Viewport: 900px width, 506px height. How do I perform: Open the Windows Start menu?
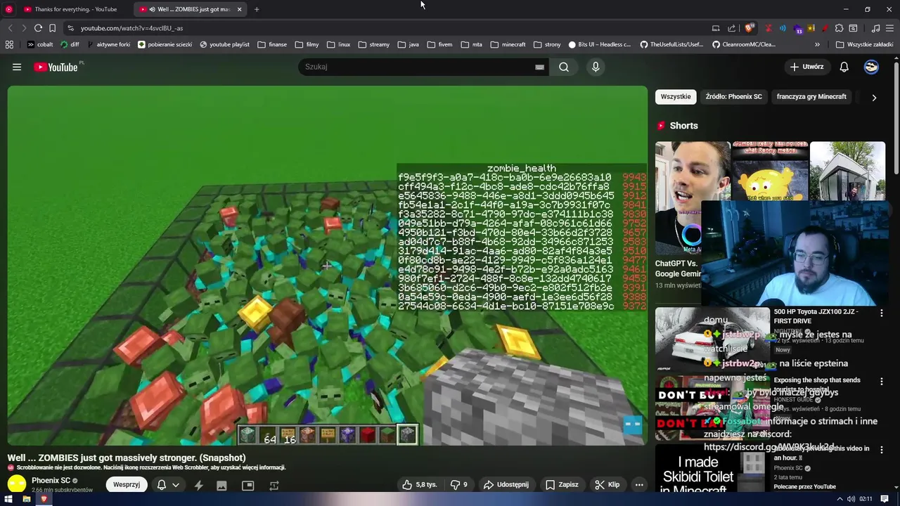[8, 499]
